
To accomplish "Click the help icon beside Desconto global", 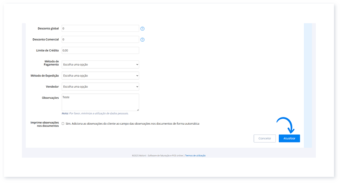I will [142, 29].
